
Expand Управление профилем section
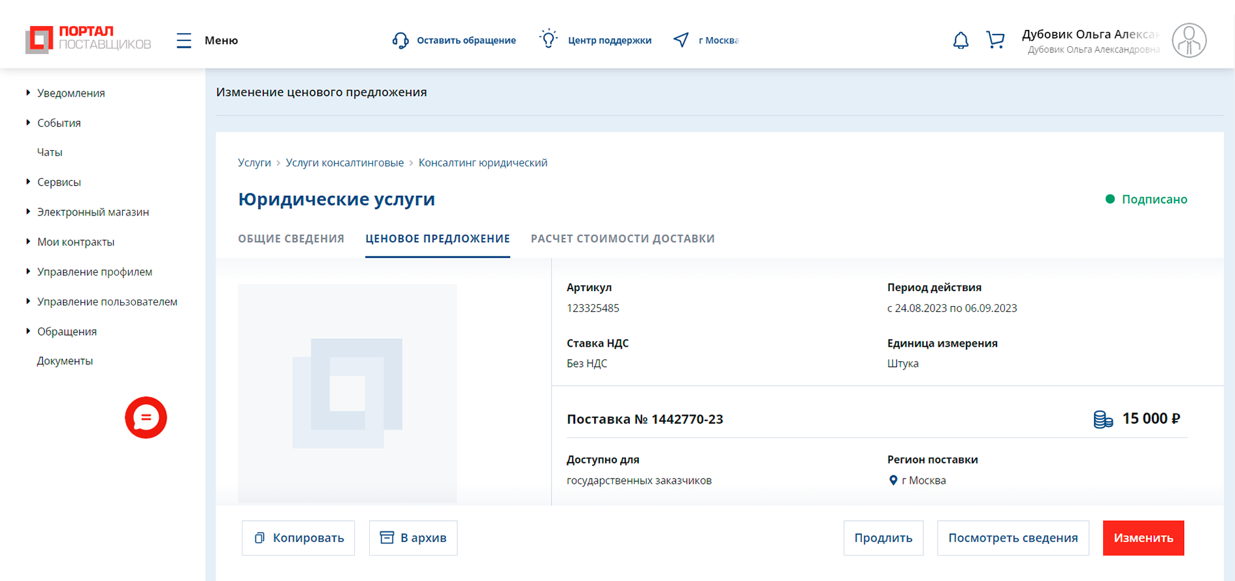point(28,272)
